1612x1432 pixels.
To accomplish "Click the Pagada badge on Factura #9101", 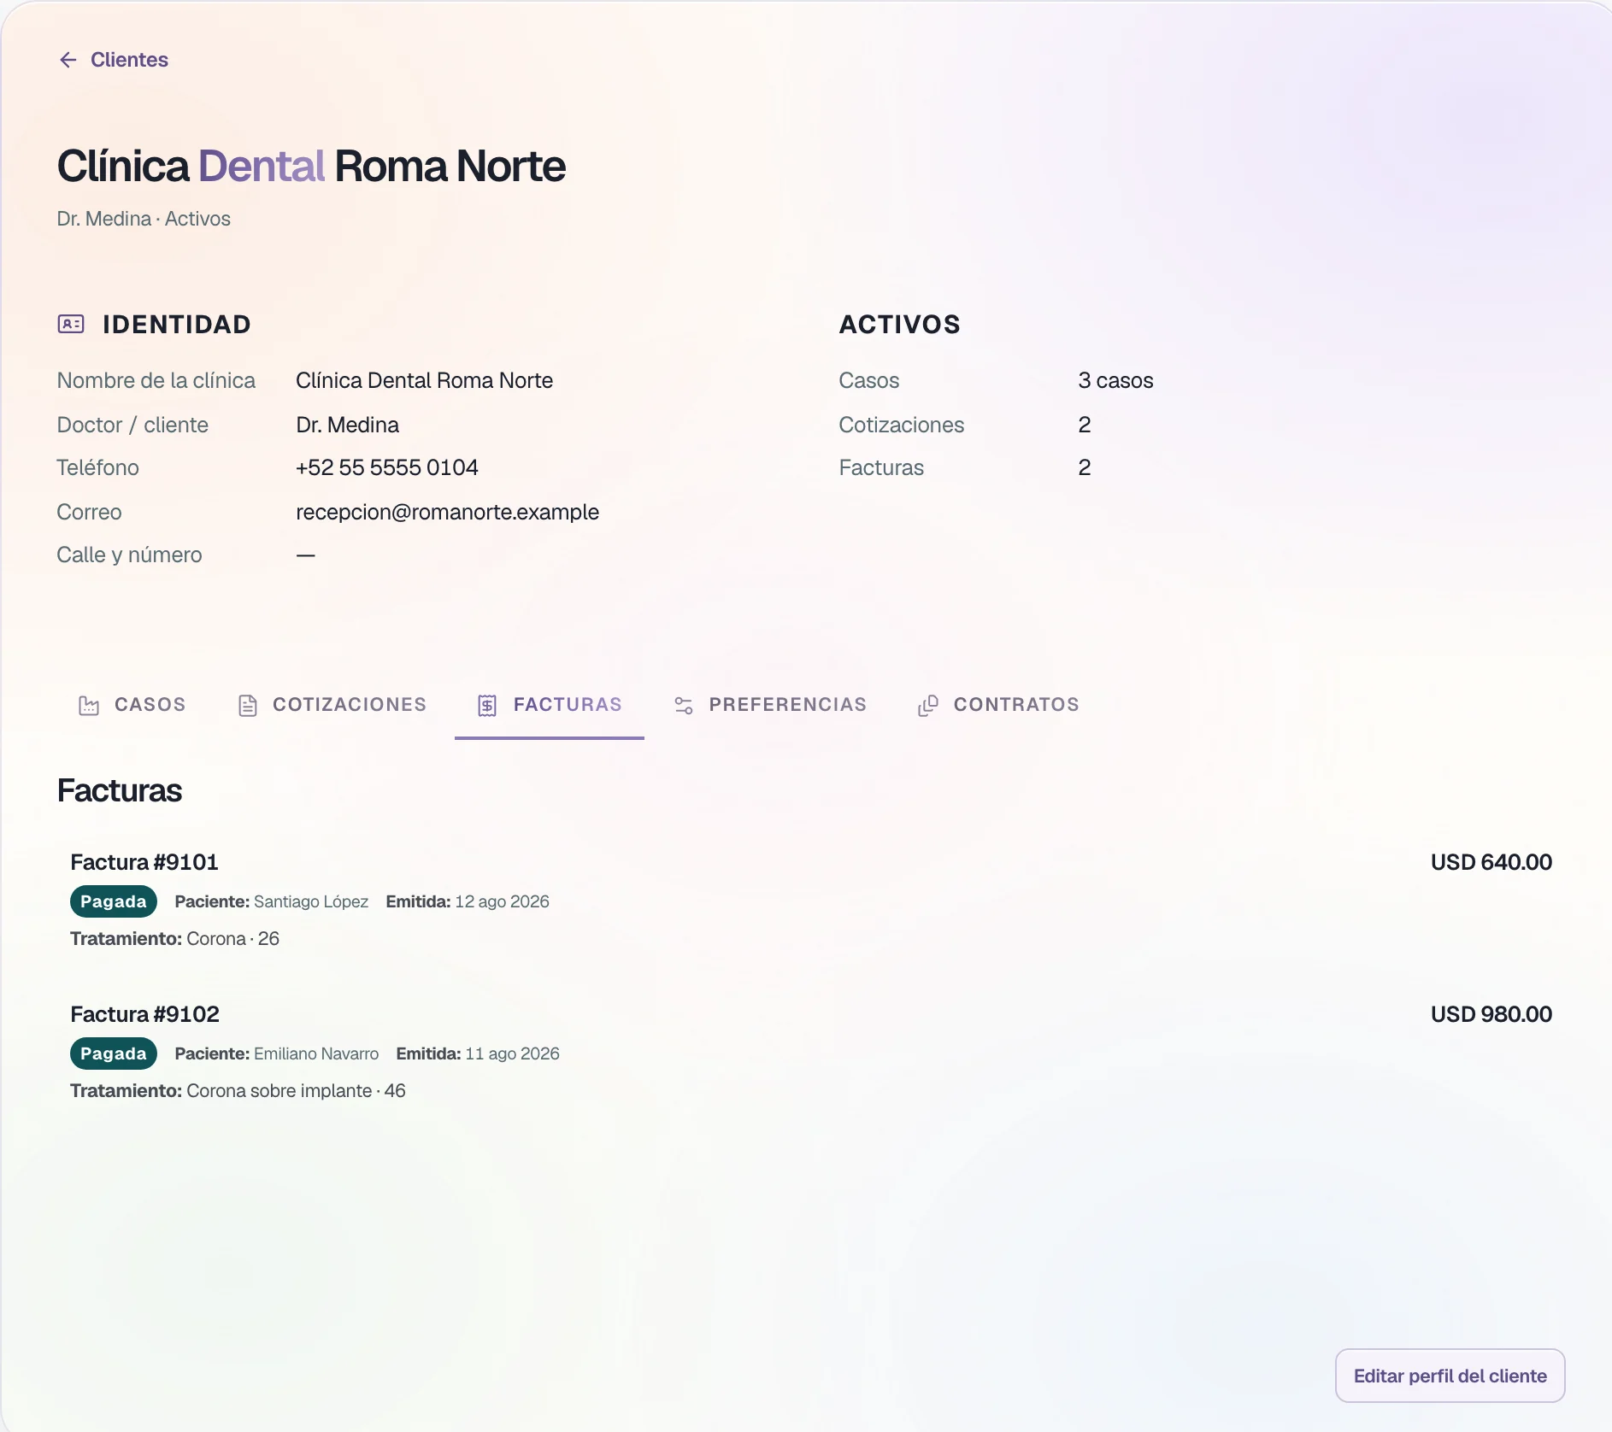I will point(114,901).
